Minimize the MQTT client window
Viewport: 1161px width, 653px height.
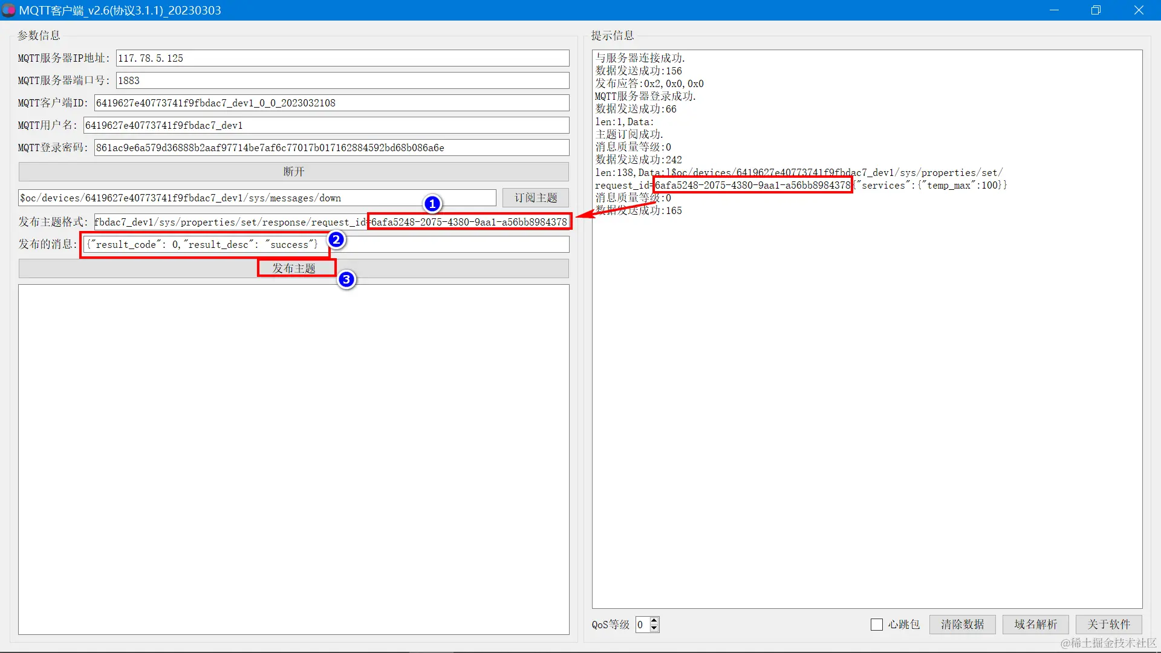[x=1054, y=10]
